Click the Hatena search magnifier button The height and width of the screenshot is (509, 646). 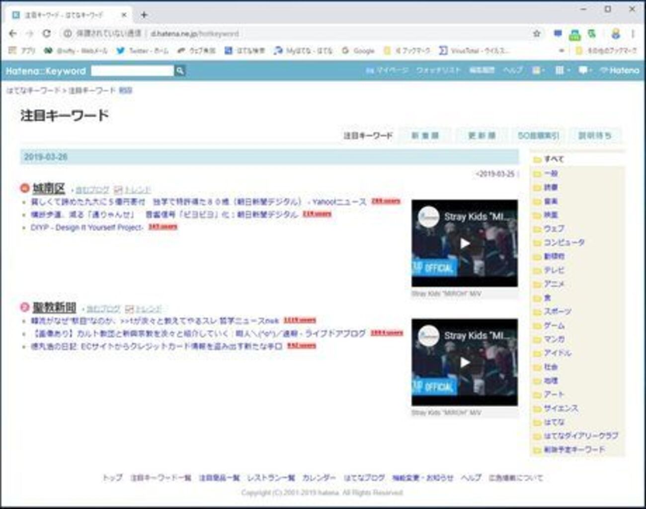(x=180, y=71)
